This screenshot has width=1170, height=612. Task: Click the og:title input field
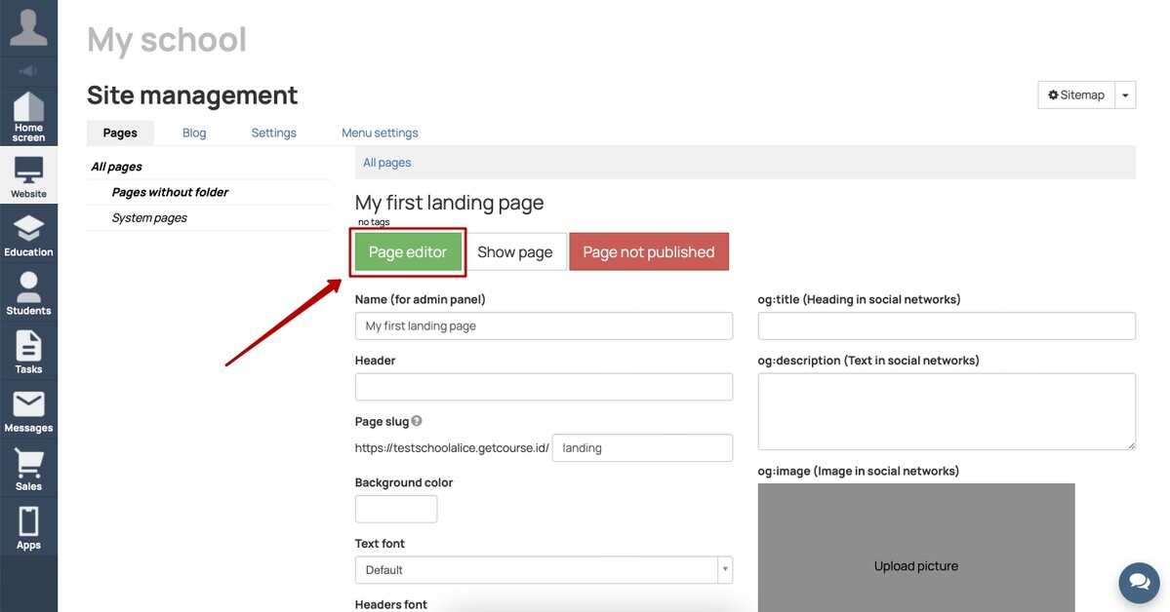click(x=947, y=325)
